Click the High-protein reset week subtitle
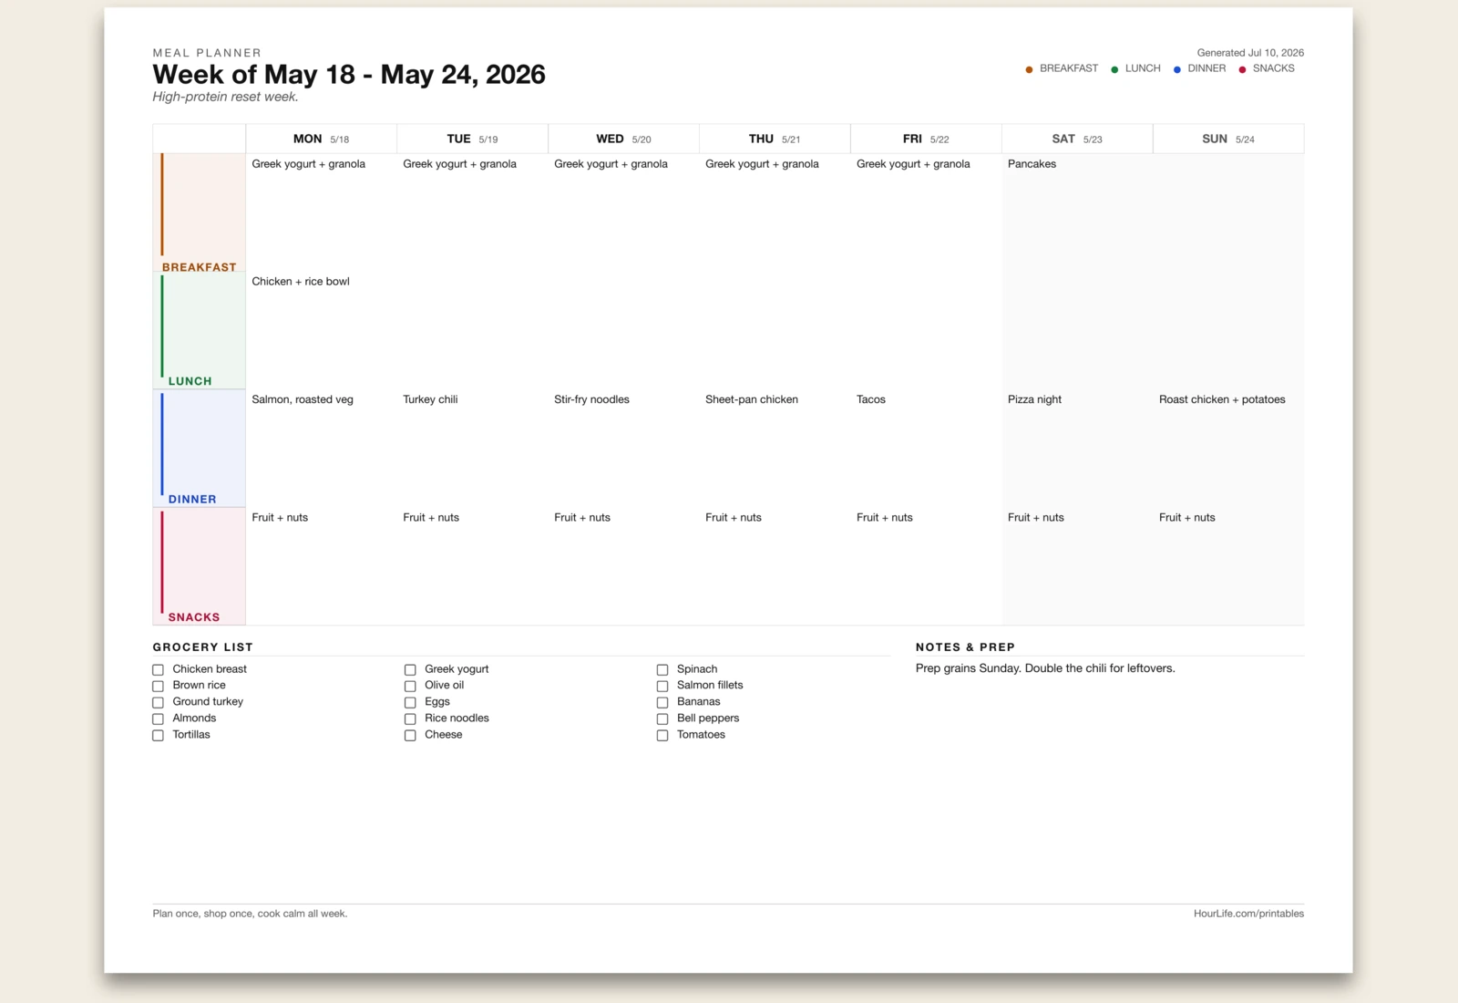The height and width of the screenshot is (1003, 1458). [225, 97]
